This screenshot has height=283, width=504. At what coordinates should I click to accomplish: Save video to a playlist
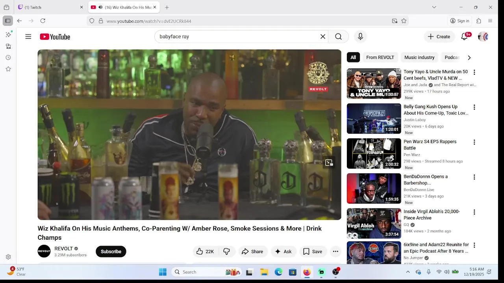point(313,252)
